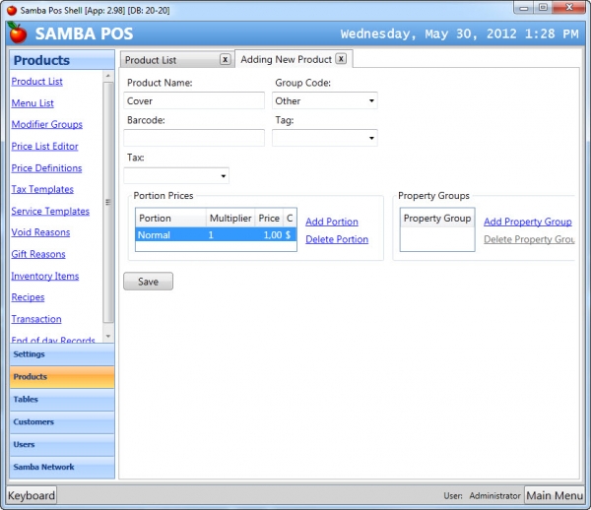
Task: Show the on-screen Keyboard
Action: pos(32,495)
